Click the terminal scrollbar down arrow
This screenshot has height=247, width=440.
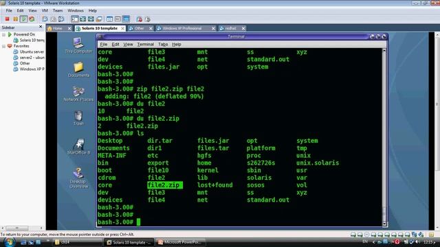click(384, 224)
